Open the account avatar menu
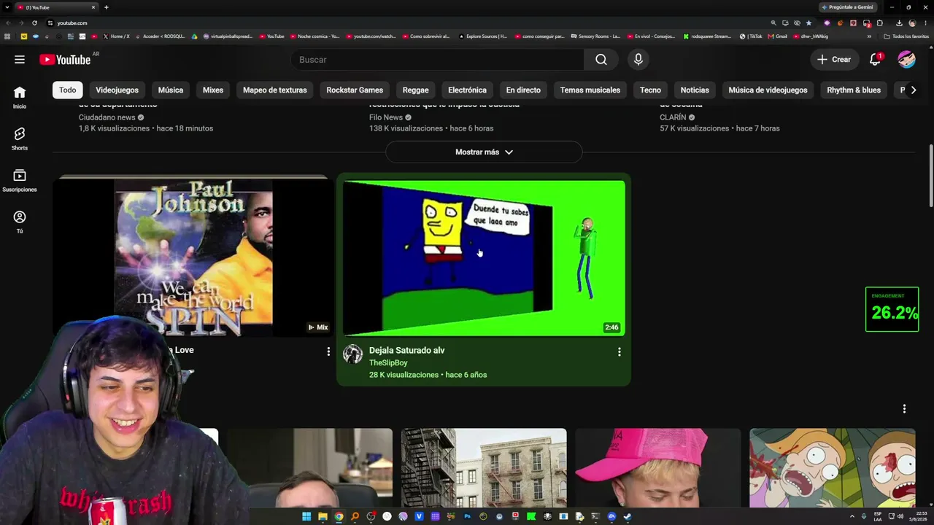934x525 pixels. tap(906, 60)
